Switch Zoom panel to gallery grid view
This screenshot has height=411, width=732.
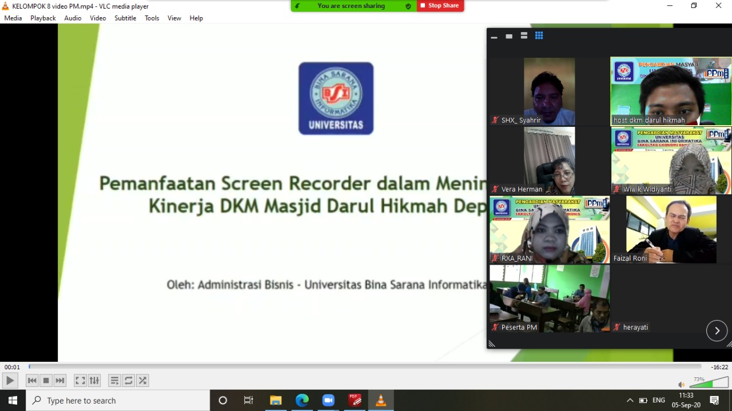coord(539,36)
